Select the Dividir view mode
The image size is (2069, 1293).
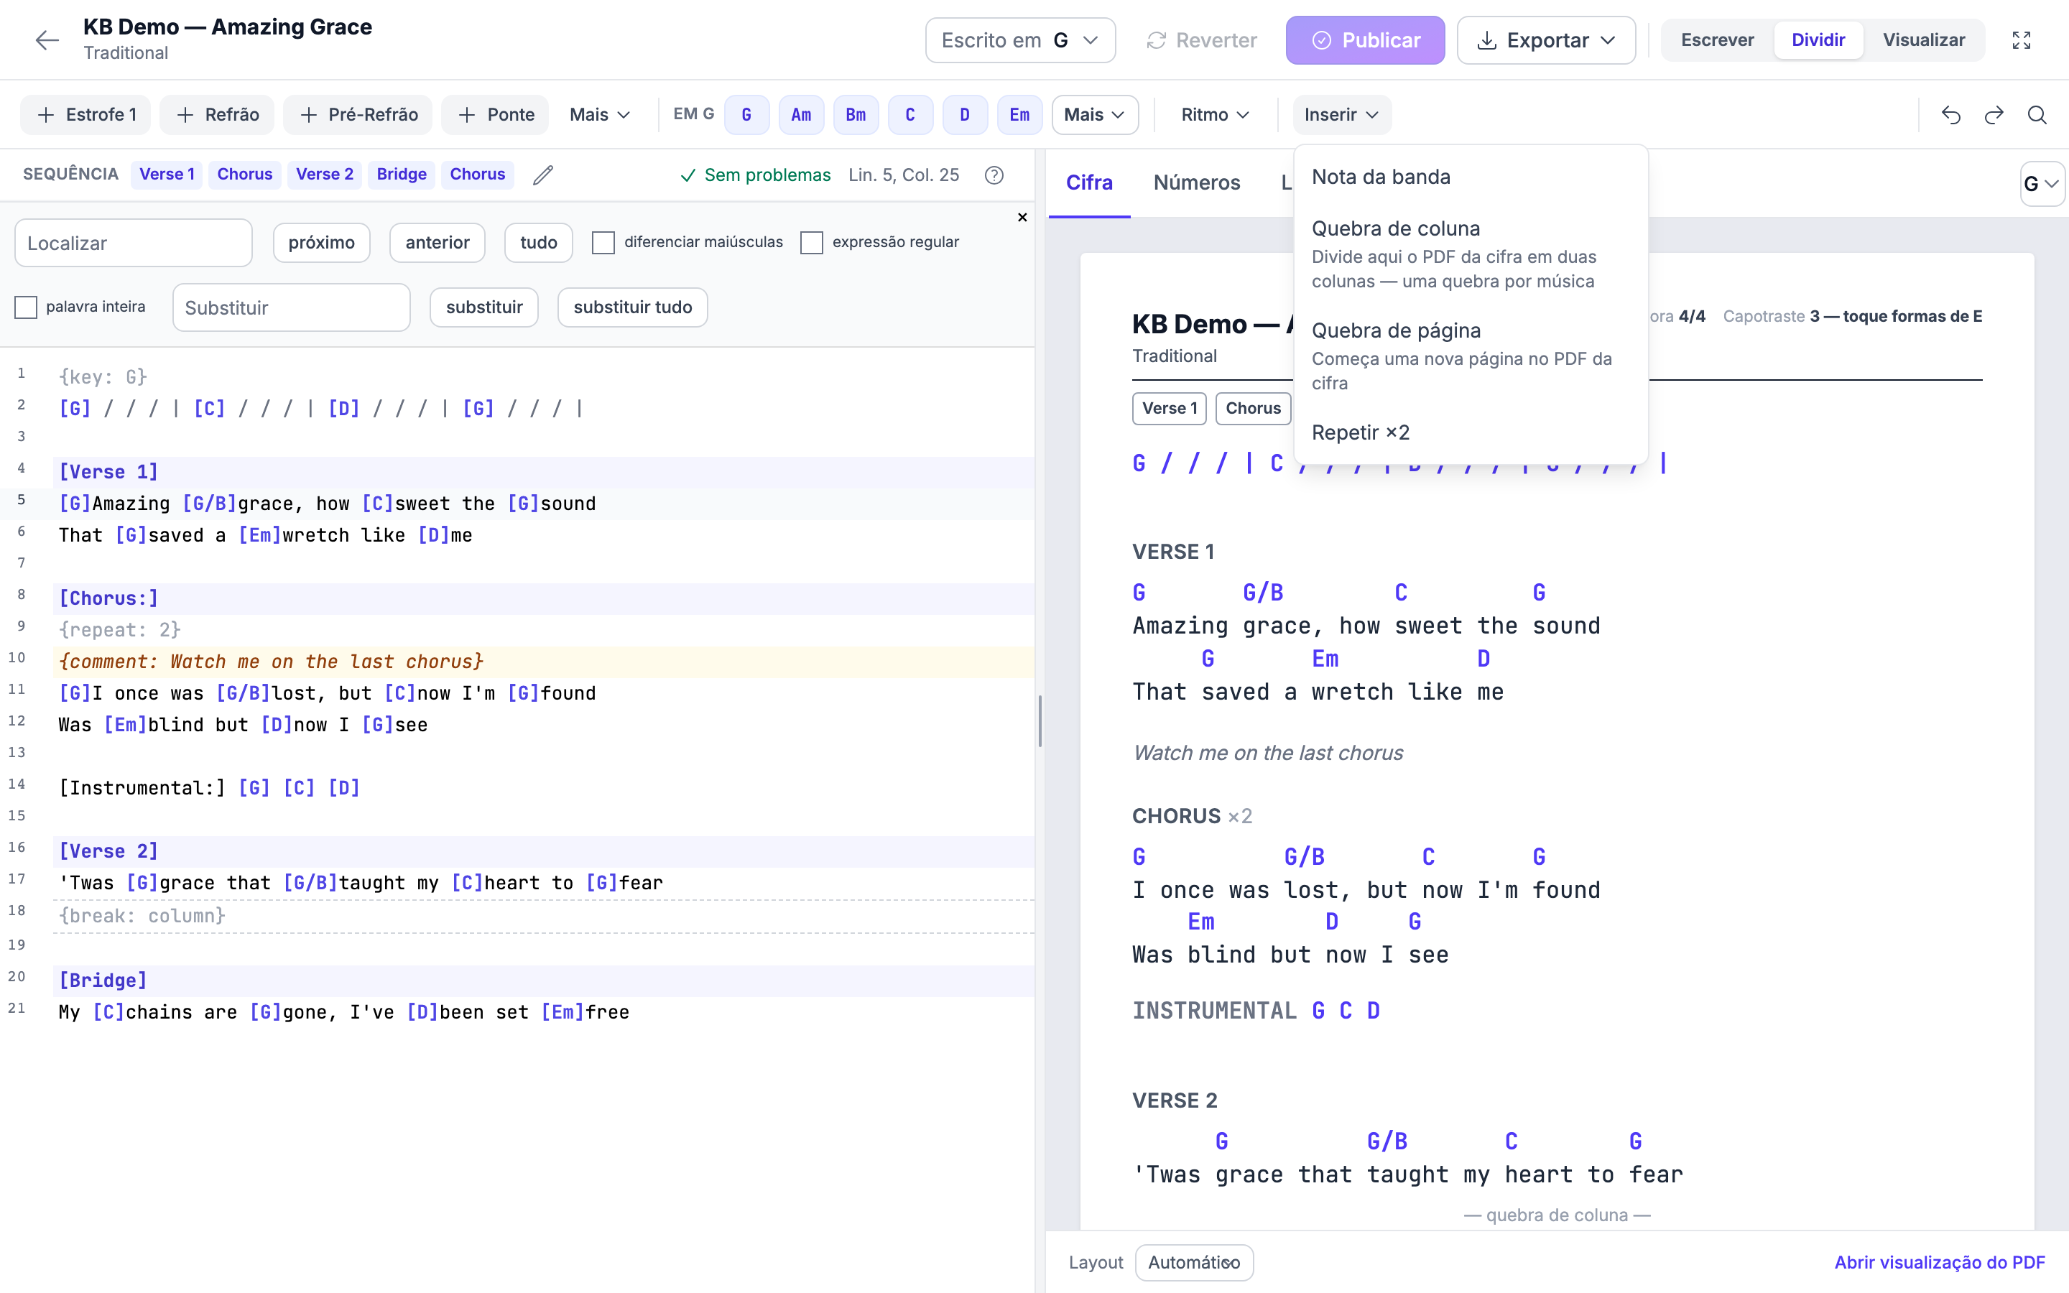[1818, 40]
